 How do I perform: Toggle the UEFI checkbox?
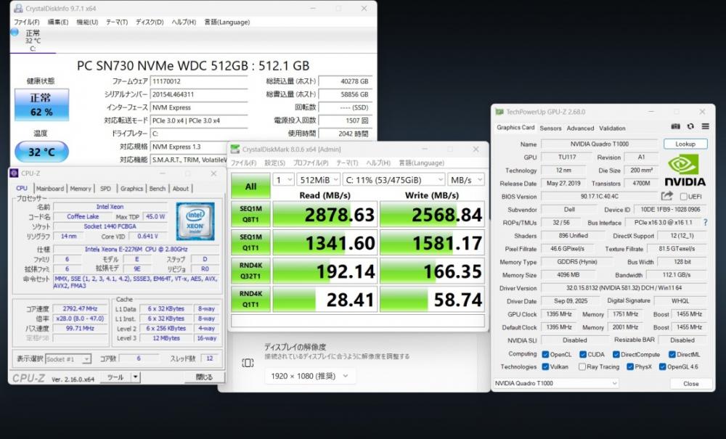coord(682,197)
